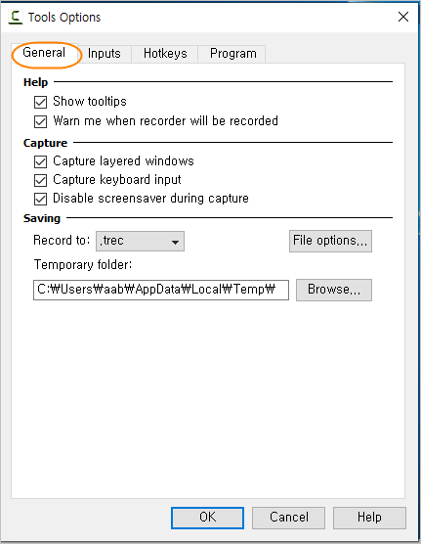The image size is (421, 544).
Task: Select the Program tab
Action: [232, 54]
